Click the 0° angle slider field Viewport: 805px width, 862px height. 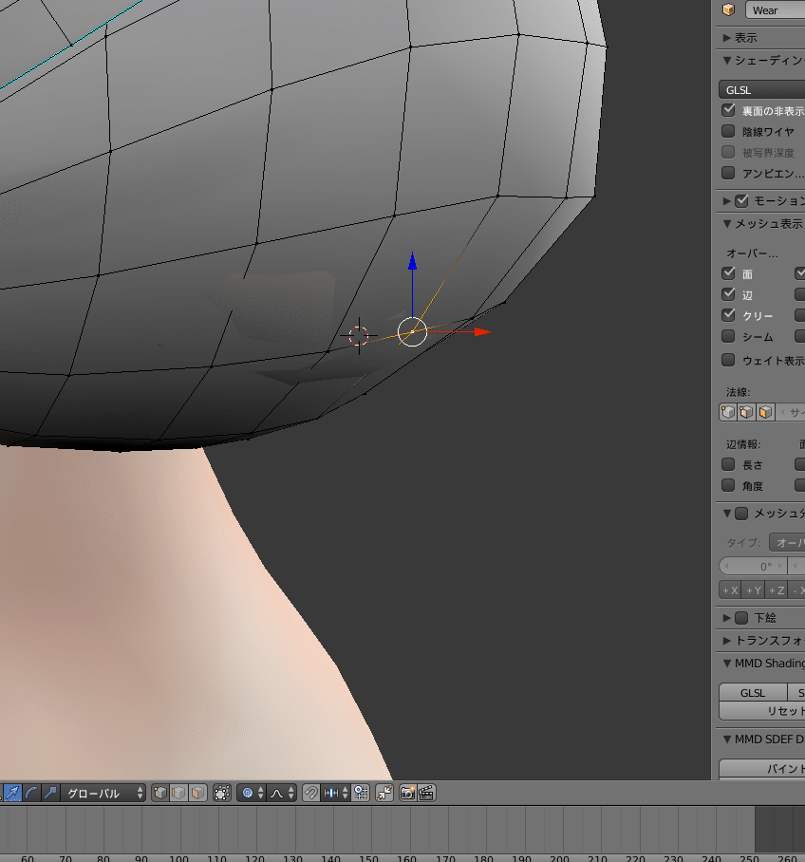click(x=754, y=566)
